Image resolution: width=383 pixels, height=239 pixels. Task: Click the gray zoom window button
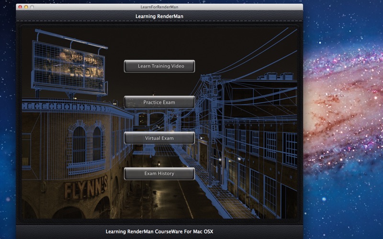pos(32,7)
